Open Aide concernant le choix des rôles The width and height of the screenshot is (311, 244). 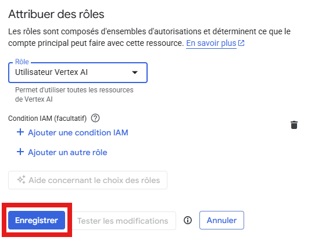[x=88, y=180]
